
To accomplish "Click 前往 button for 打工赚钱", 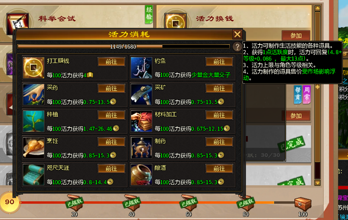I will tap(111, 62).
